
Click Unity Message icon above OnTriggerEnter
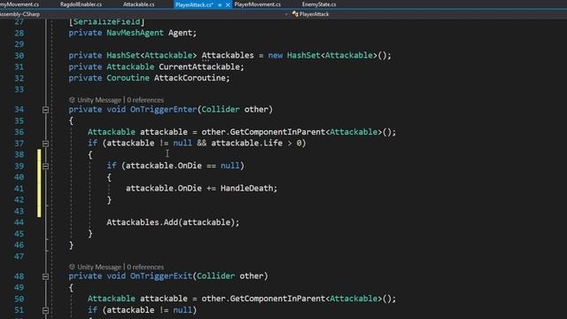coord(72,100)
